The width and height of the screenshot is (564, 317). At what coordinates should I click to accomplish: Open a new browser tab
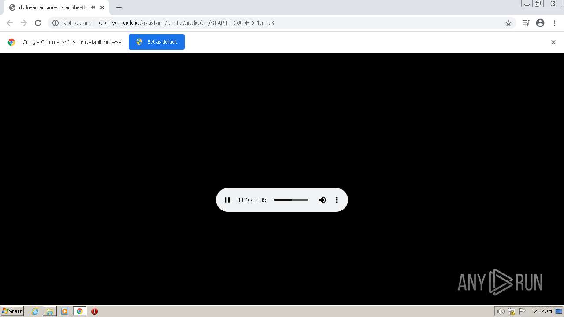[x=119, y=7]
